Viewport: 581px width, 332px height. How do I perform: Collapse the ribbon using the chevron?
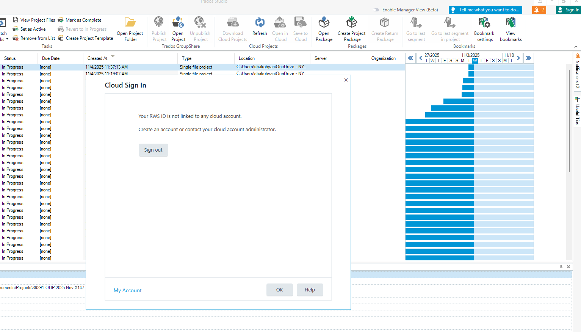click(575, 47)
